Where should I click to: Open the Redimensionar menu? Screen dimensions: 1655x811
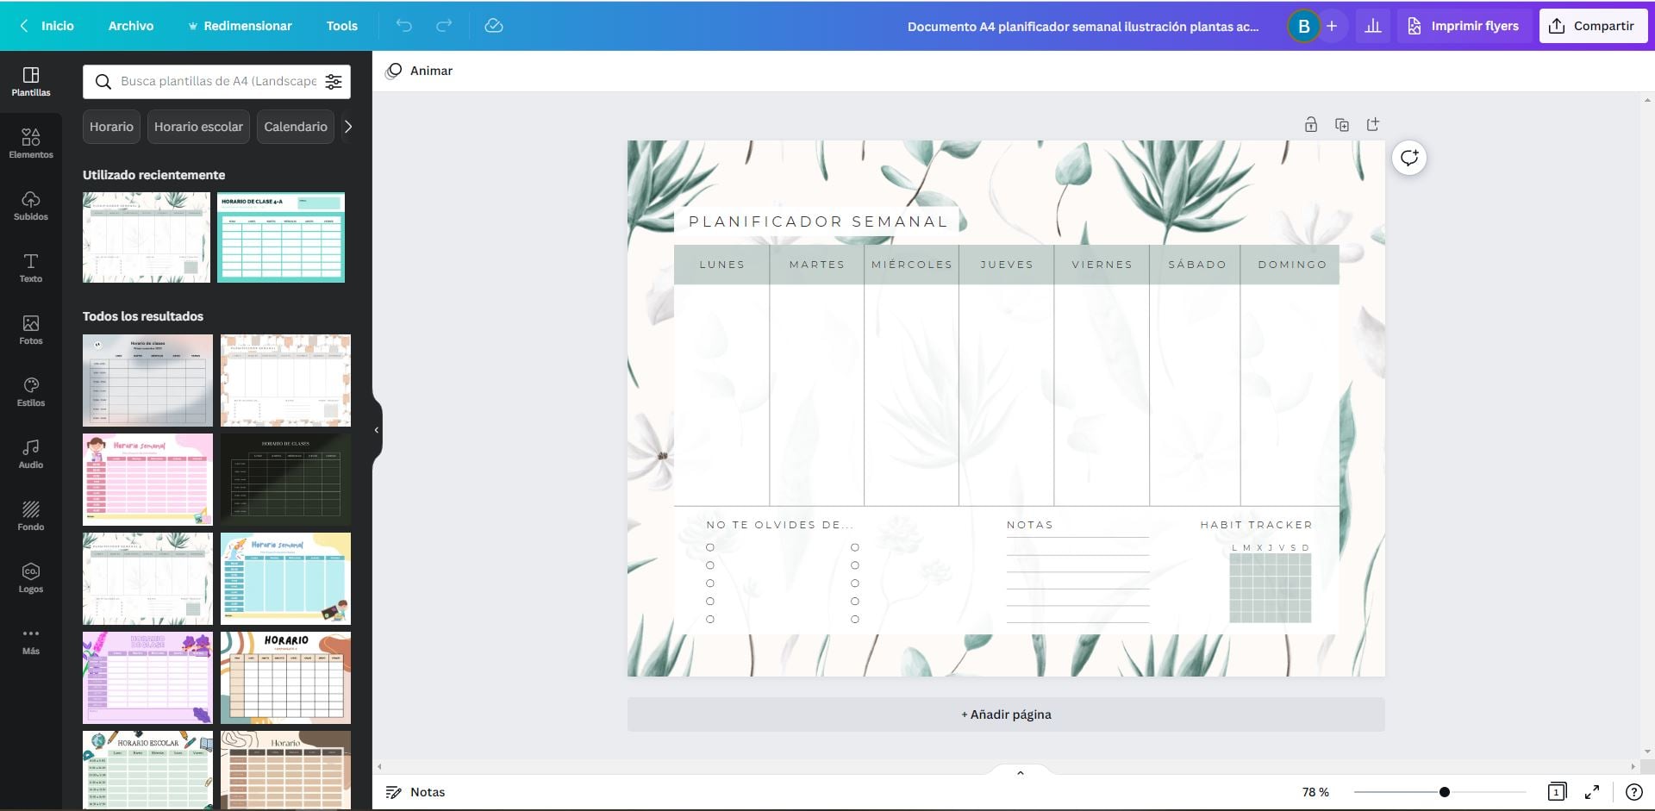240,26
